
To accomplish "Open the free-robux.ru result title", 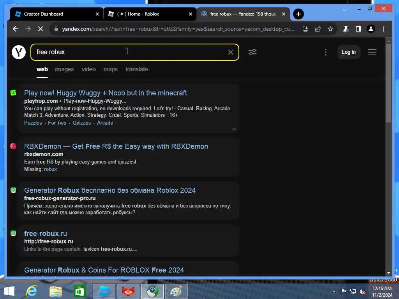I will click(46, 234).
